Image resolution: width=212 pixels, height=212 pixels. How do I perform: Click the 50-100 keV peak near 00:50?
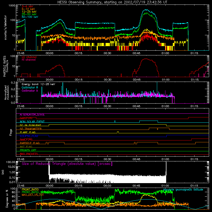146,10
